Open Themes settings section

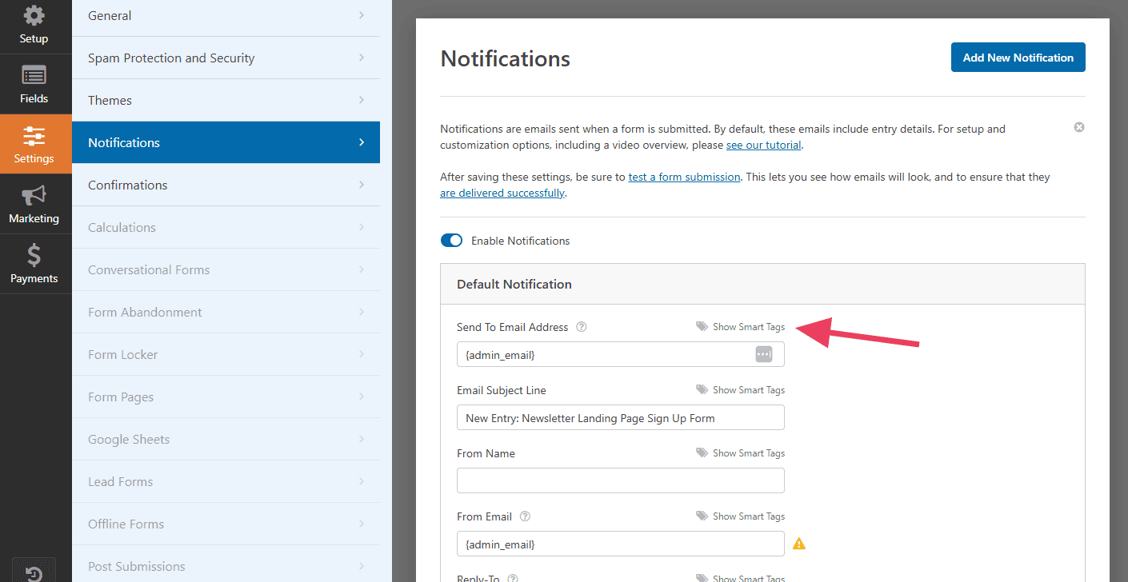point(226,100)
